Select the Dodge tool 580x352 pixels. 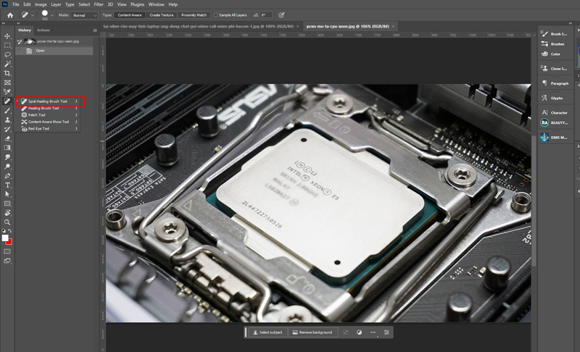pos(7,166)
